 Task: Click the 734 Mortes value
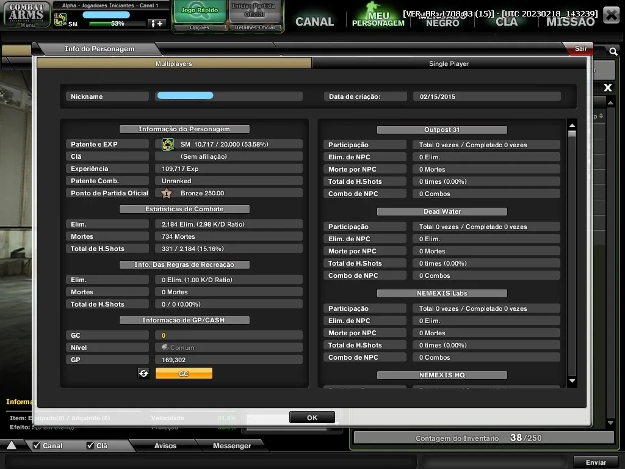coord(229,236)
